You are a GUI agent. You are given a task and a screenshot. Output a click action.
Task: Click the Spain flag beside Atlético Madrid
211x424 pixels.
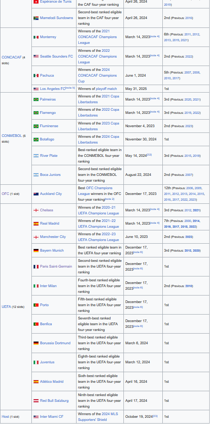pyautogui.click(x=36, y=381)
